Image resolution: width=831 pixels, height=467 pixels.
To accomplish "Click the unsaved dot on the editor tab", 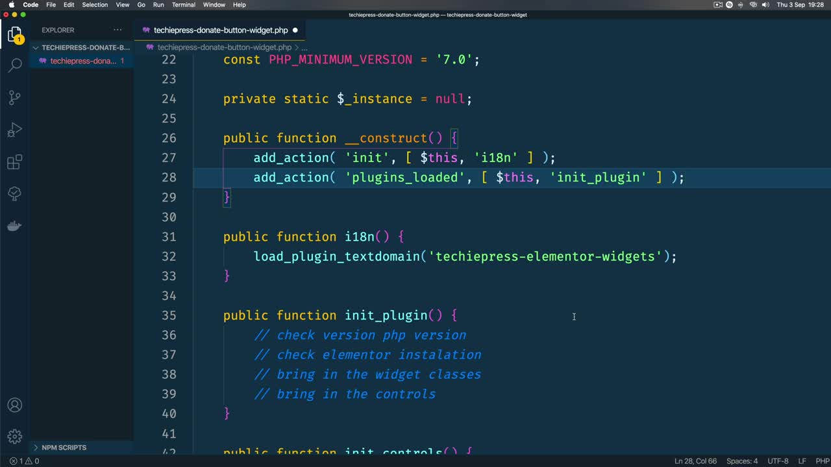I will 295,30.
